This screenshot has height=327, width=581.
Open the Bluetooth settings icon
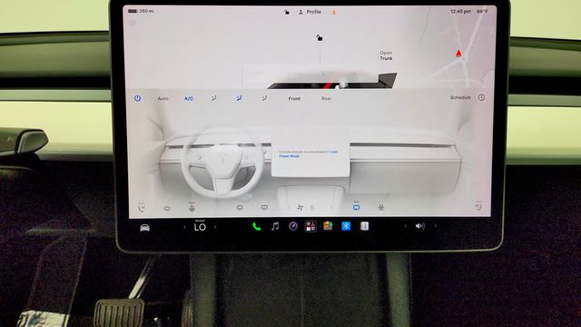(x=346, y=226)
